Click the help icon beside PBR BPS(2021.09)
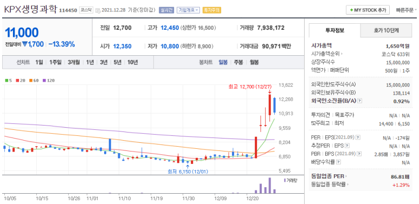Image resolution: width=419 pixels, height=204 pixels. [x=359, y=154]
